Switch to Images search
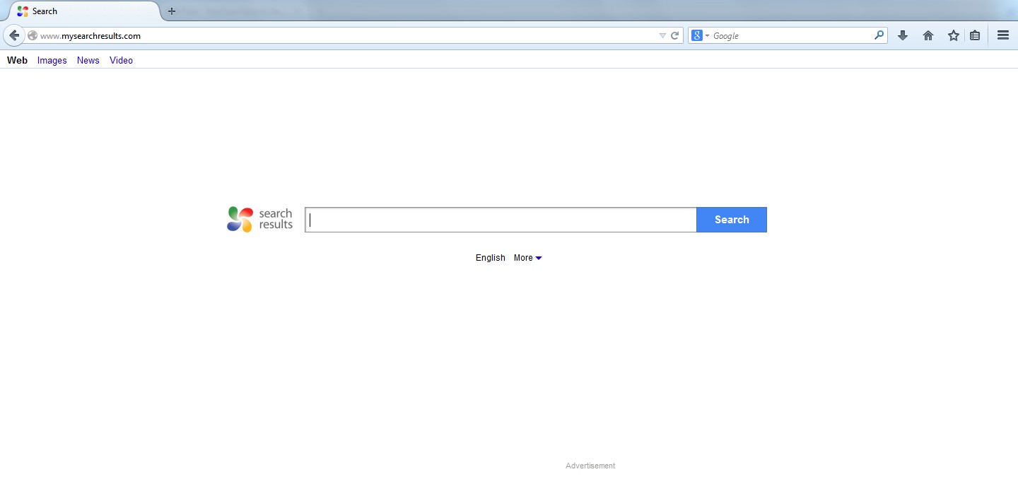 (52, 60)
